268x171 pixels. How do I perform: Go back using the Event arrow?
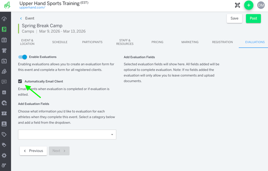tap(21, 18)
